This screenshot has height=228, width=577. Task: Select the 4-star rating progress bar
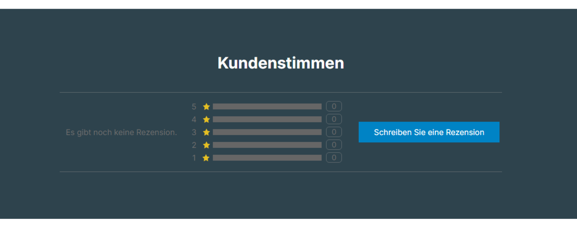coord(267,120)
